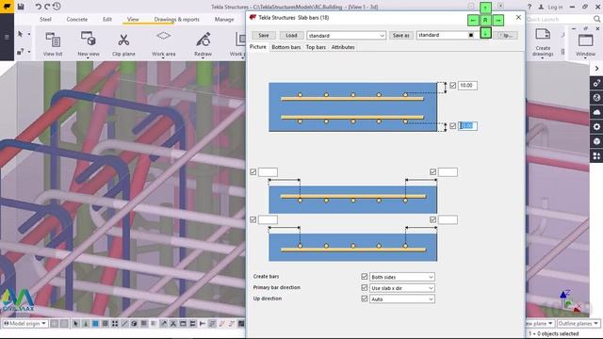
Task: Open the cloud icon in right side pane
Action: 596,112
